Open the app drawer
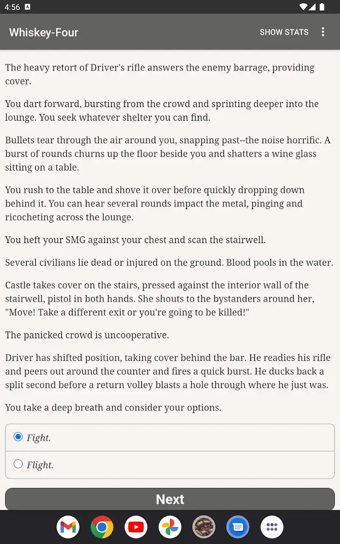The height and width of the screenshot is (544, 340). (272, 527)
